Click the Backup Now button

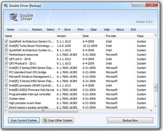[x=130, y=120]
